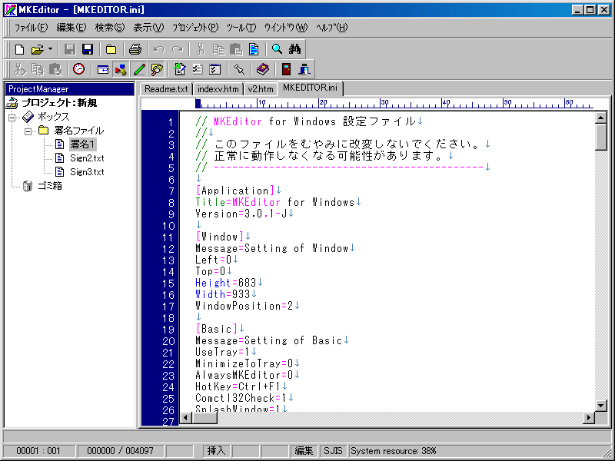
Task: Click the yellow folder toolbar icon
Action: (x=111, y=49)
